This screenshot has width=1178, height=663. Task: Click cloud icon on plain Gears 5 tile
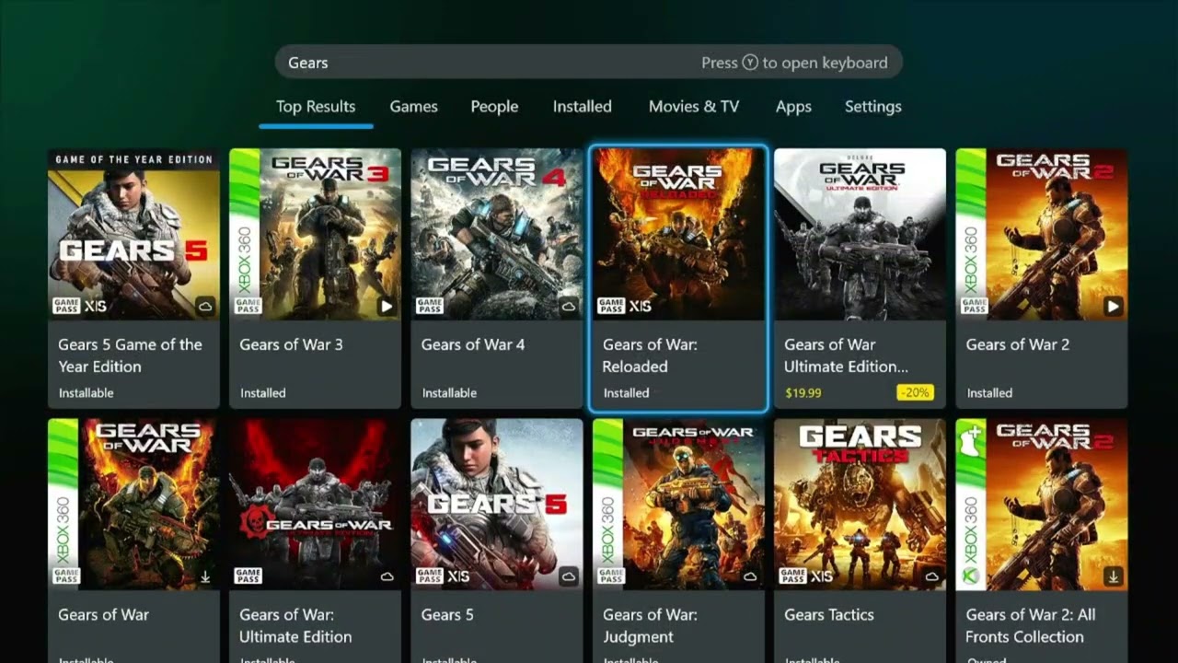click(569, 576)
